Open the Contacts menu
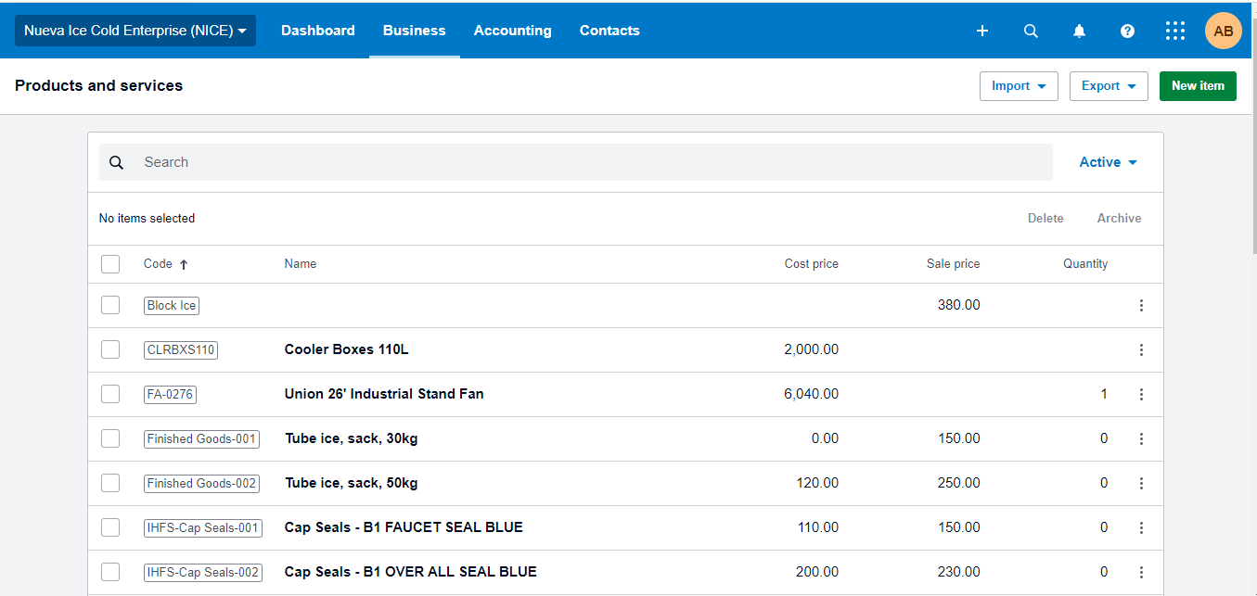 (609, 31)
